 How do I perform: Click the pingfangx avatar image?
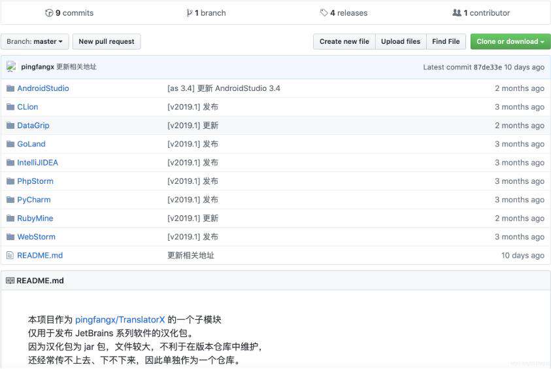[x=11, y=67]
